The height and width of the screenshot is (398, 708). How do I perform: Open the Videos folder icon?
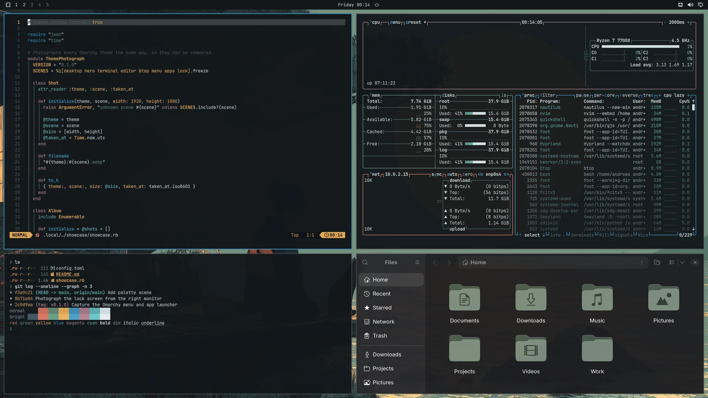[x=531, y=349]
